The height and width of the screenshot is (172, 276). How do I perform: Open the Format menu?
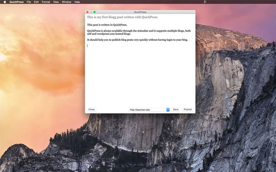click(46, 2)
